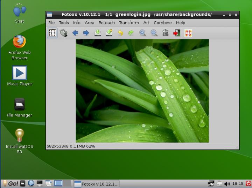Switch to the second workspace in pager
The image size is (252, 188).
click(67, 183)
